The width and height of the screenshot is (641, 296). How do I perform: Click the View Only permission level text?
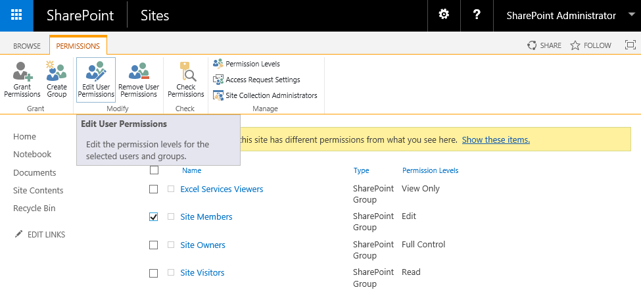pos(421,189)
